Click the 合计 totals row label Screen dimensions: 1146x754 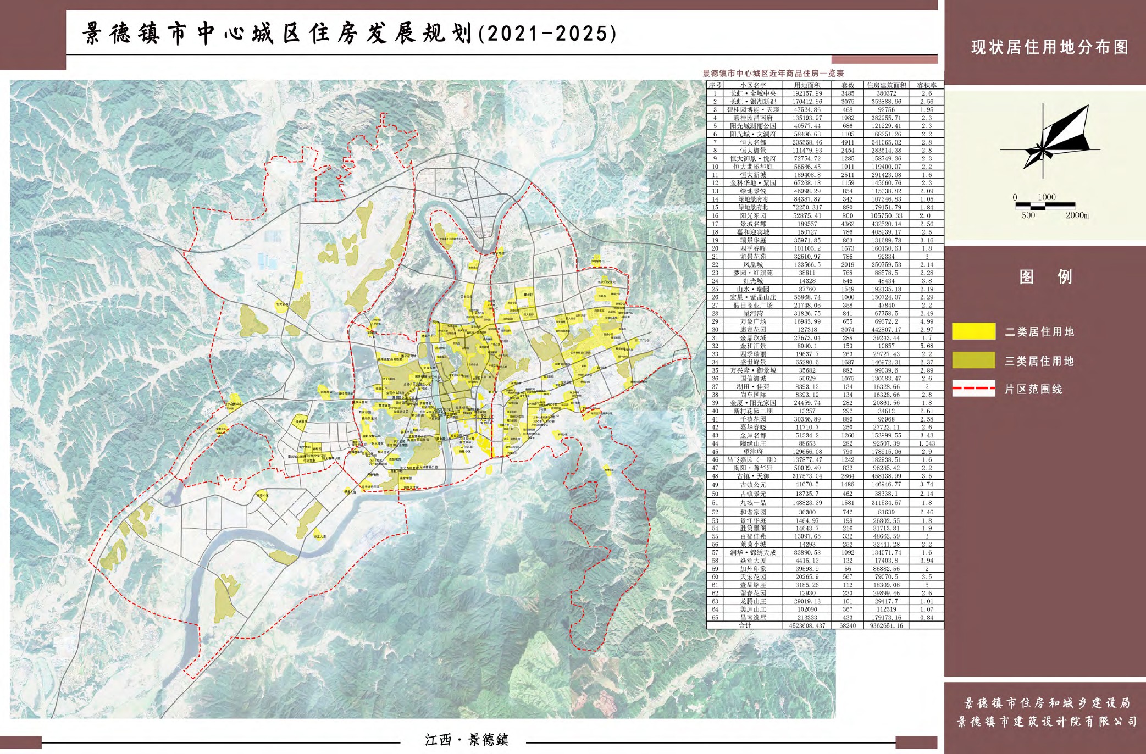tap(745, 625)
